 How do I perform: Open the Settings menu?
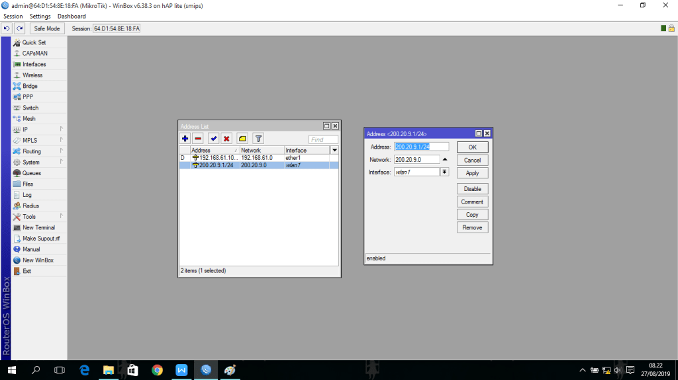[40, 16]
